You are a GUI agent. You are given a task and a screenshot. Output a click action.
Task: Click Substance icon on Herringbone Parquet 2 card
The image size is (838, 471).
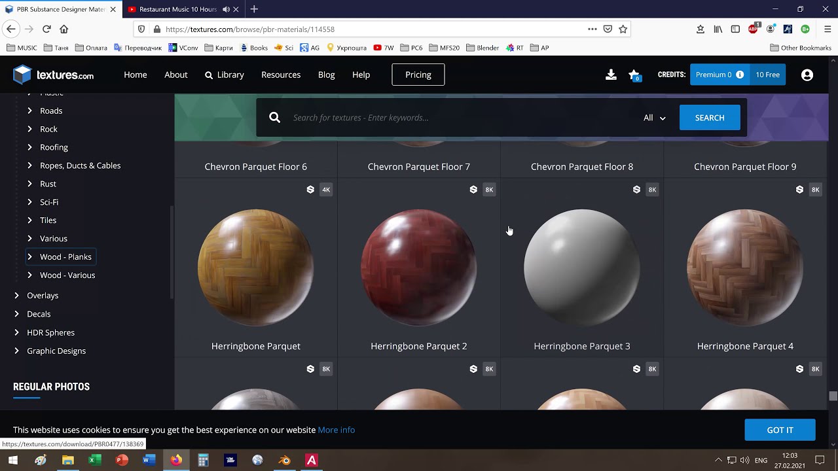point(473,190)
